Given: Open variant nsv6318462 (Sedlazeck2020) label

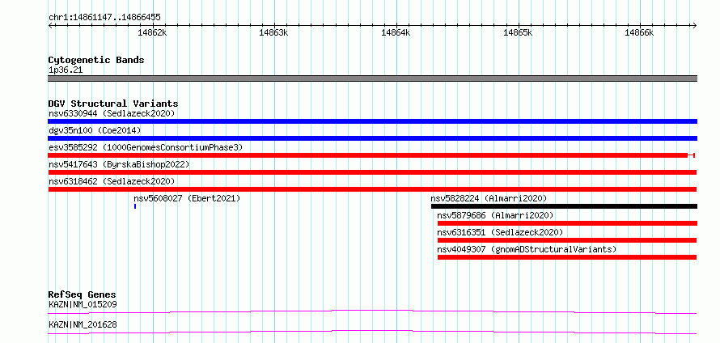Looking at the screenshot, I should click(x=112, y=181).
